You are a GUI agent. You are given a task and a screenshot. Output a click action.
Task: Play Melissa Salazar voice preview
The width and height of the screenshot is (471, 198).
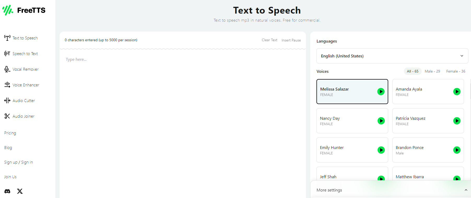(x=381, y=92)
